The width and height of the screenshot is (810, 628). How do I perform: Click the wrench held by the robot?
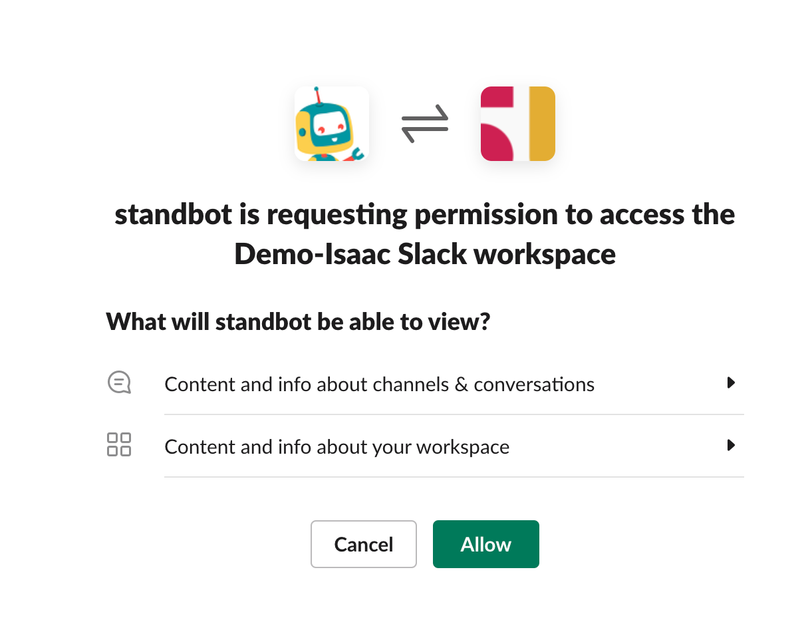coord(355,154)
